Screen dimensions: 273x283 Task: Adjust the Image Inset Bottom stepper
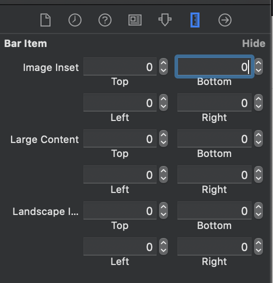tap(258, 66)
